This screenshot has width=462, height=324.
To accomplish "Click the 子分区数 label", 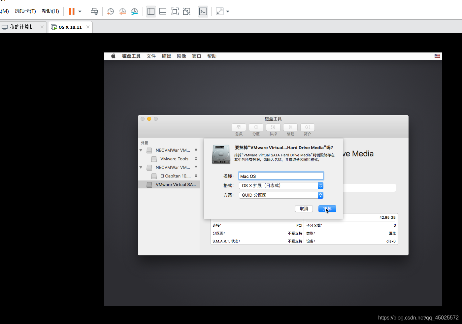I will tap(314, 225).
